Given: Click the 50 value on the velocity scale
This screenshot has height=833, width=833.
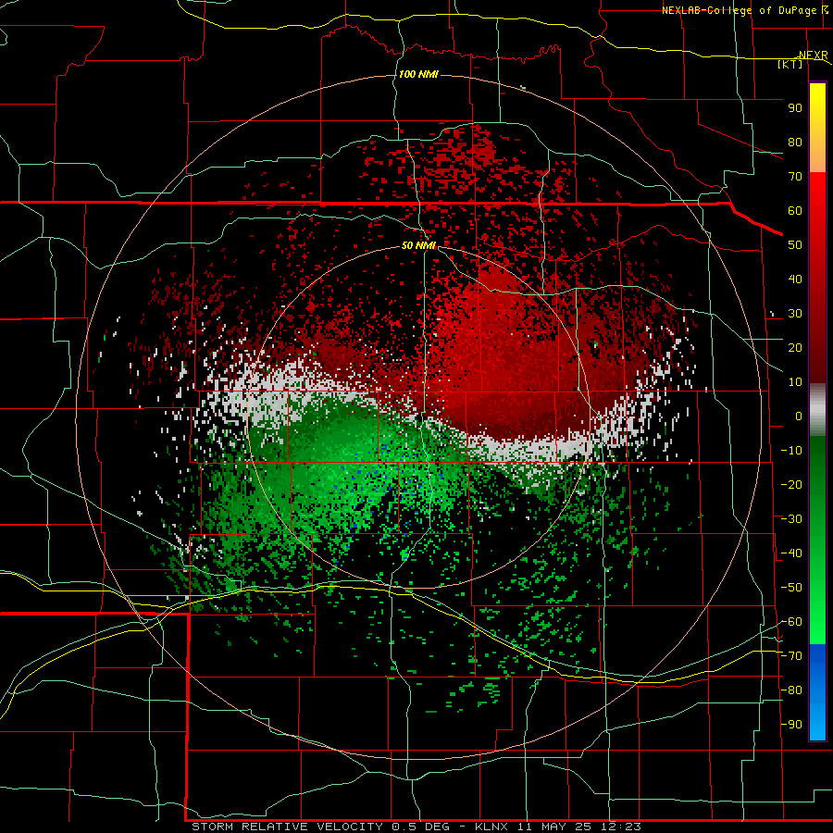Looking at the screenshot, I should point(795,245).
